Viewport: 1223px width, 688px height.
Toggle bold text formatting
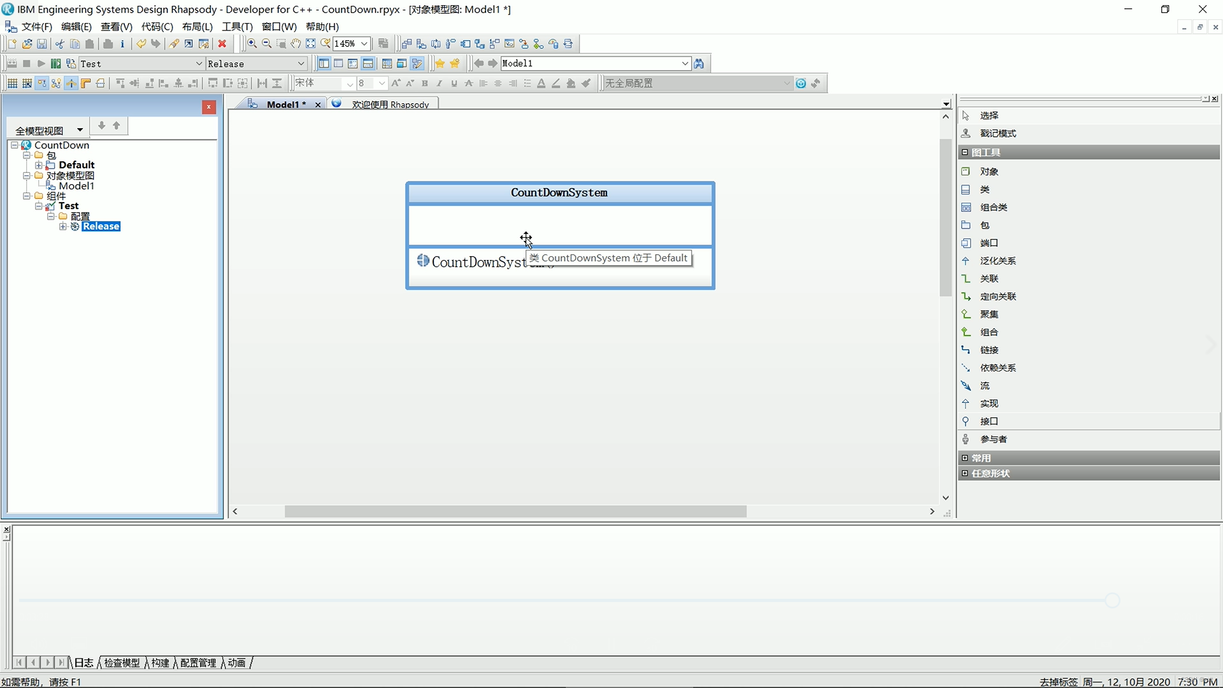coord(425,83)
